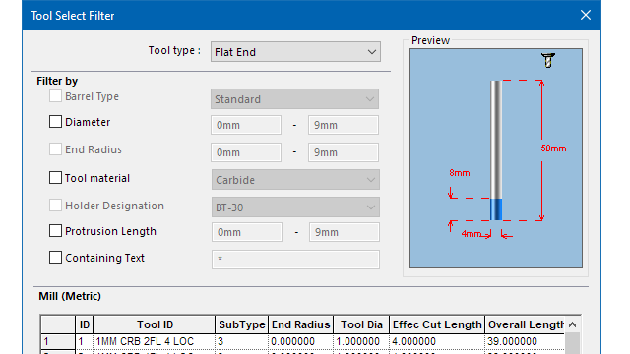
Task: Enable the Tool material filter checkbox
Action: pos(55,178)
